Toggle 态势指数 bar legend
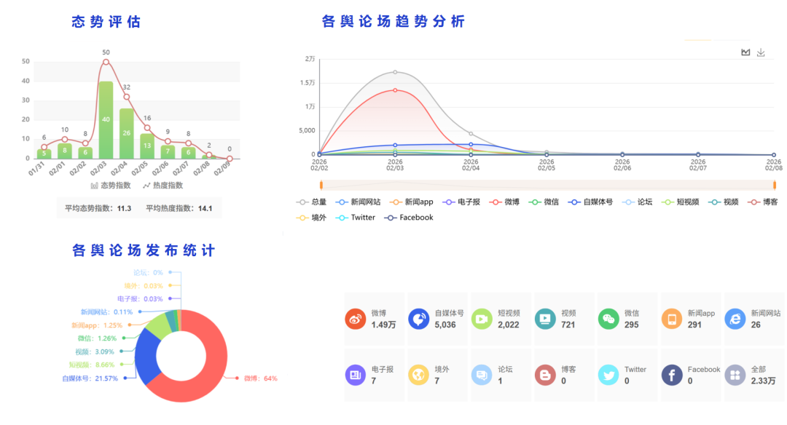The height and width of the screenshot is (425, 787). 111,186
